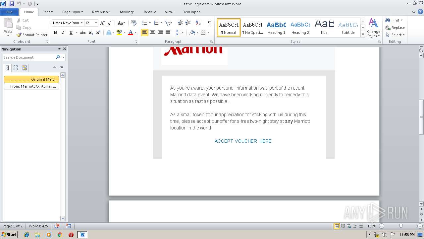Click Increase Indent icon
424x239 pixels.
(x=188, y=23)
